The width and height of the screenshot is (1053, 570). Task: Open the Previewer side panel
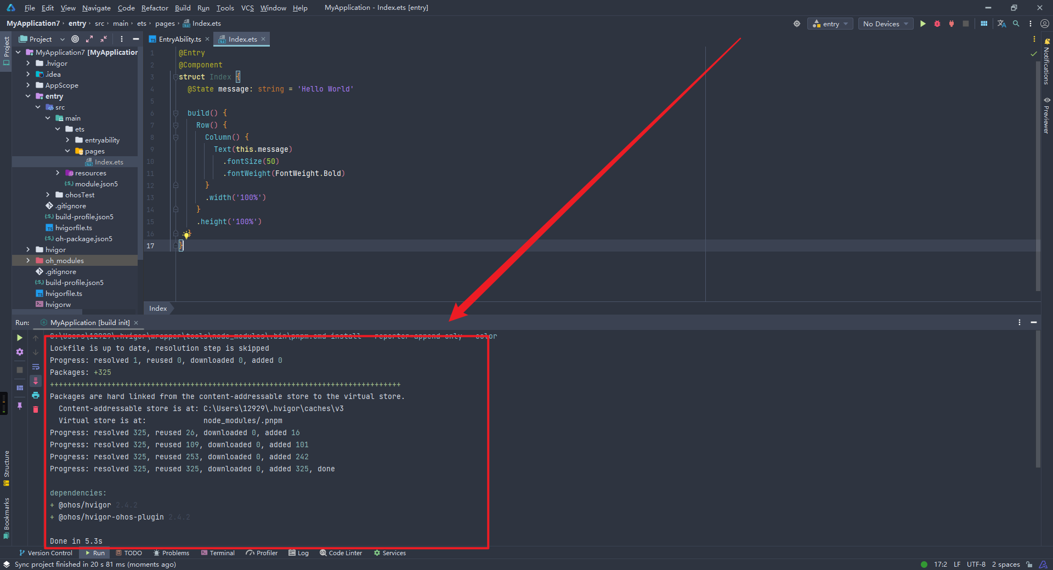click(1046, 116)
